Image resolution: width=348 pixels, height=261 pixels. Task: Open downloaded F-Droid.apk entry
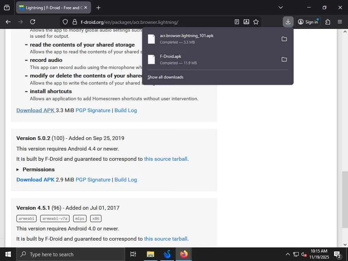[210, 59]
